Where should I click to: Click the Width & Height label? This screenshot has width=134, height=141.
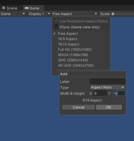coord(72,94)
